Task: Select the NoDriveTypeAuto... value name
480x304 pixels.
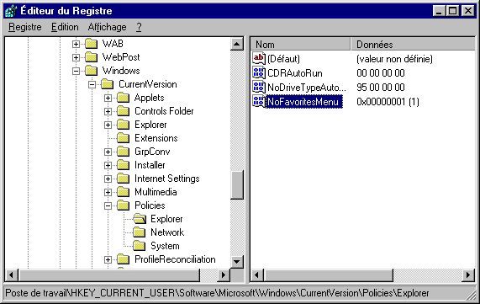Action: (307, 88)
